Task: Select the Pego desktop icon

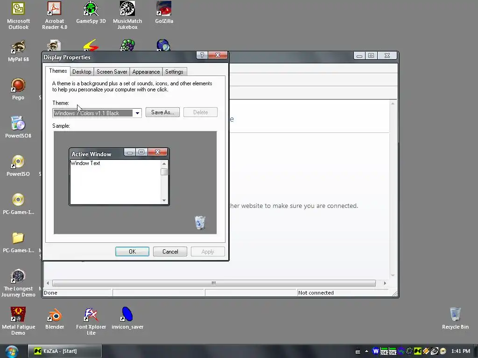Action: click(18, 89)
